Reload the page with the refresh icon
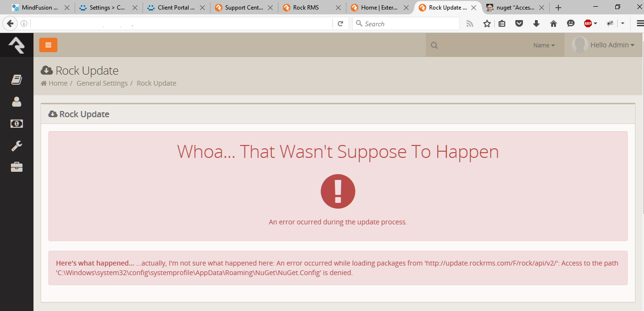 [340, 23]
